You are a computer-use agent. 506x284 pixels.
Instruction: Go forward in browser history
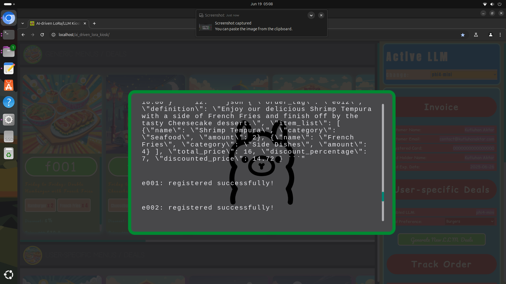33,35
